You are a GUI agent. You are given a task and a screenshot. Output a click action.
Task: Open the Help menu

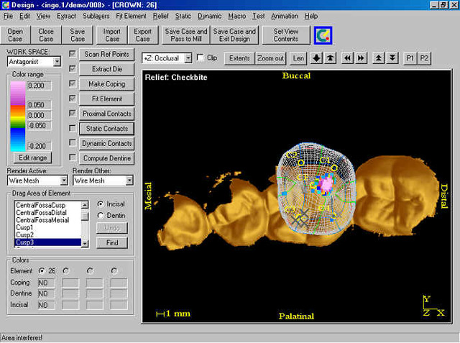coord(311,16)
